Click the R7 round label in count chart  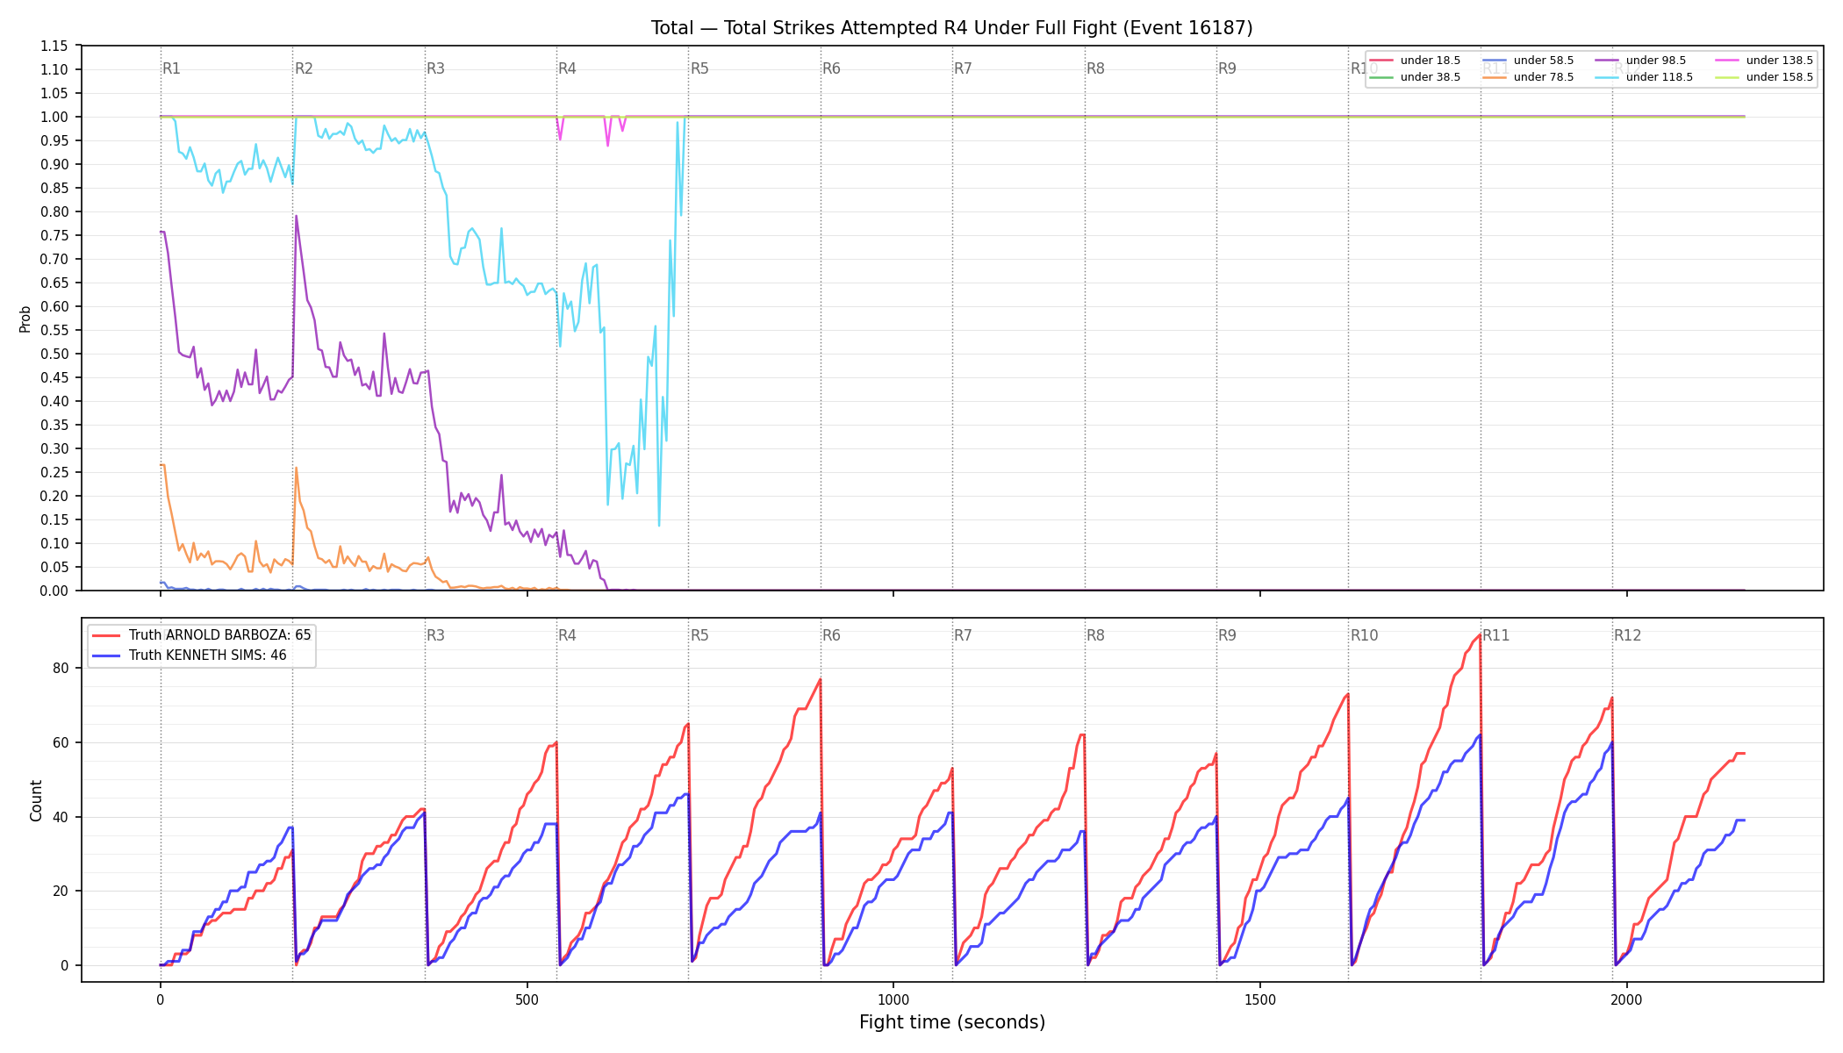click(964, 635)
